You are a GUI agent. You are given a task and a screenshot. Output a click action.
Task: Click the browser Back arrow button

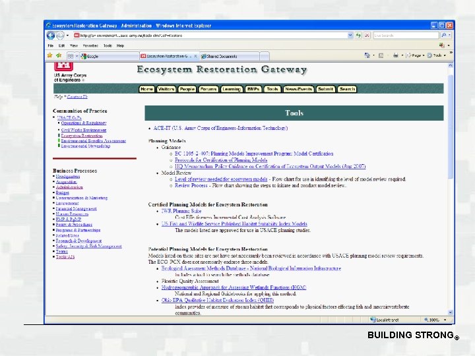pos(51,36)
